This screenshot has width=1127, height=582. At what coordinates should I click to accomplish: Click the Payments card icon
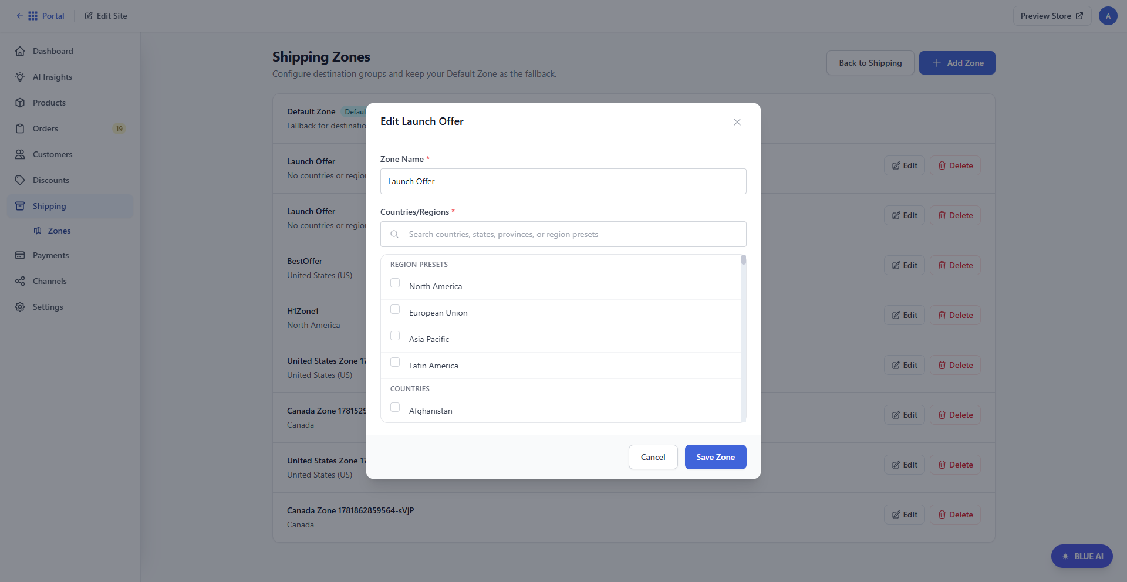[x=20, y=255]
